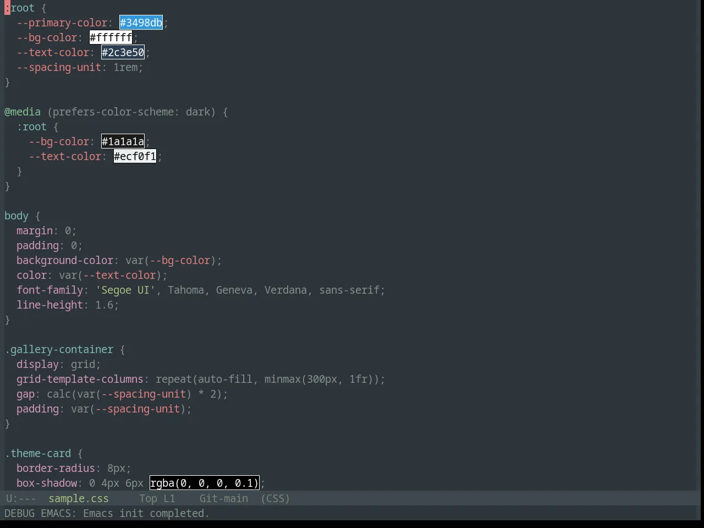Click Tahoma in the font list
Viewport: 704px width, 528px height.
point(186,290)
